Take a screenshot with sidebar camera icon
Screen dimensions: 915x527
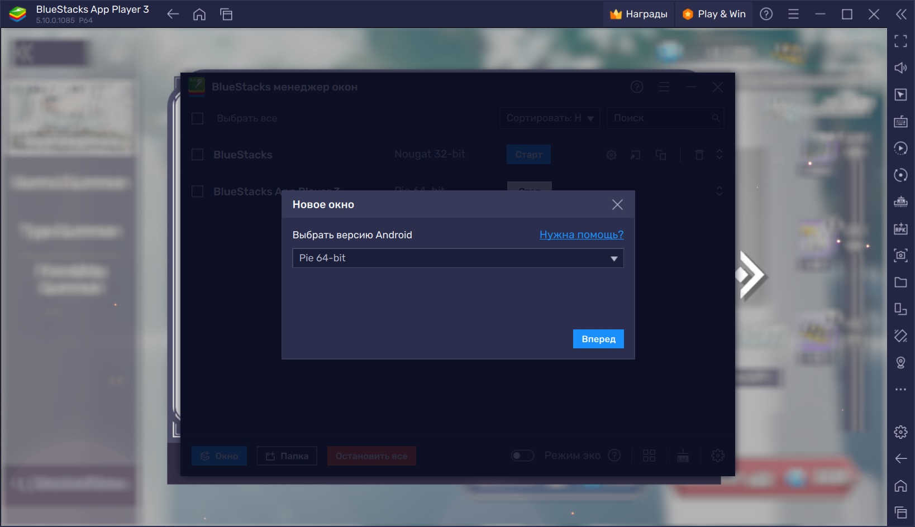[900, 255]
